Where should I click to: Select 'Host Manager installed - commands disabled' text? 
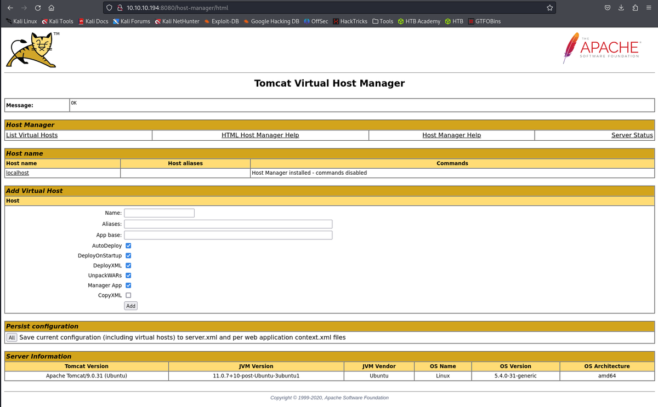pyautogui.click(x=309, y=173)
